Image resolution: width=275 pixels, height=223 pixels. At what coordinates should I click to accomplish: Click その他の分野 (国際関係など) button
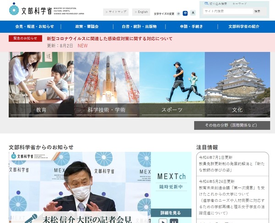click(x=232, y=126)
